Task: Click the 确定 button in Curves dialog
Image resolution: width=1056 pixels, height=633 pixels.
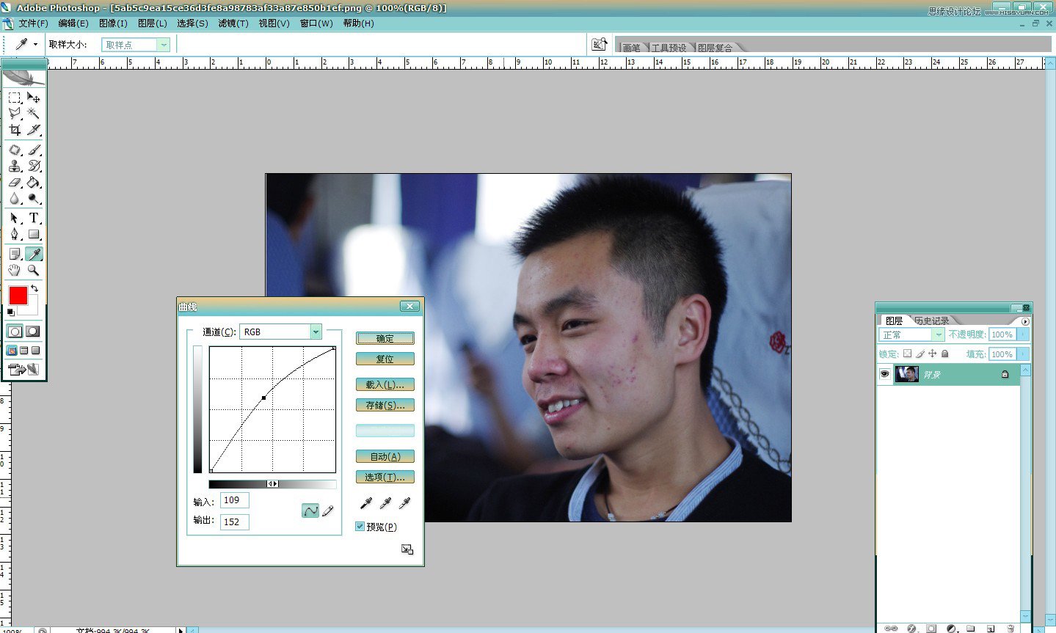Action: [x=385, y=338]
